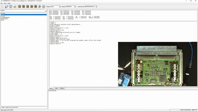Screen dimensions: 198x111
Task: Click the 'Found Address' Intel line
Action: tap(65, 25)
